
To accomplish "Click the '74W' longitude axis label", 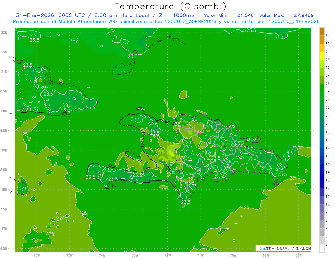I will coord(102,255).
